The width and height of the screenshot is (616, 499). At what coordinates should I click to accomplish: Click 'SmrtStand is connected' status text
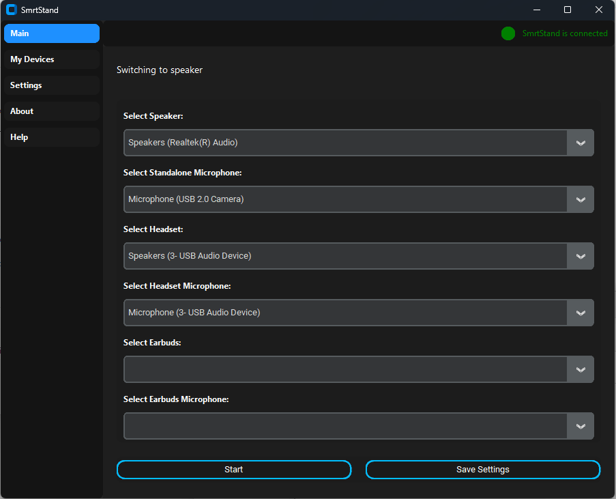click(x=565, y=33)
